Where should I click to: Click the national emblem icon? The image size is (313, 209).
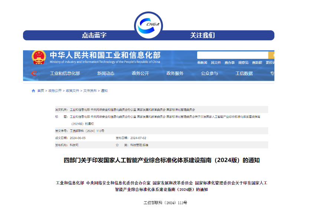39,57
